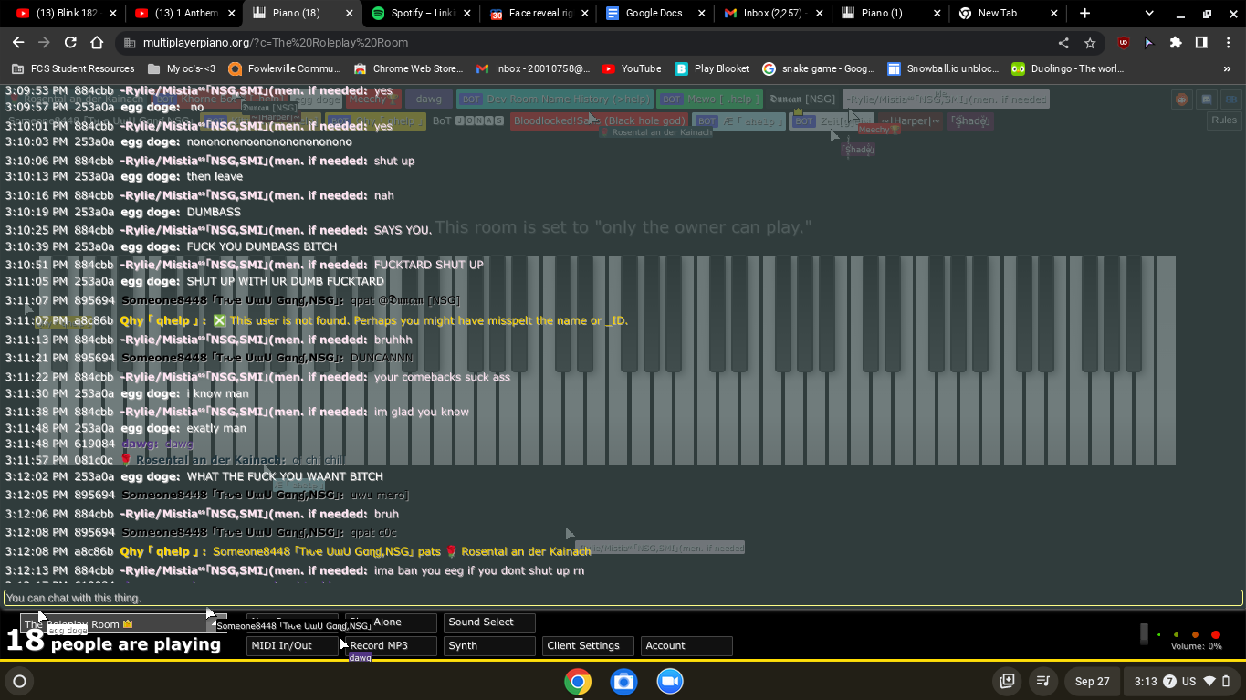Select the Bloodlocked!Sans user nametag
Image resolution: width=1246 pixels, height=700 pixels.
click(x=599, y=121)
